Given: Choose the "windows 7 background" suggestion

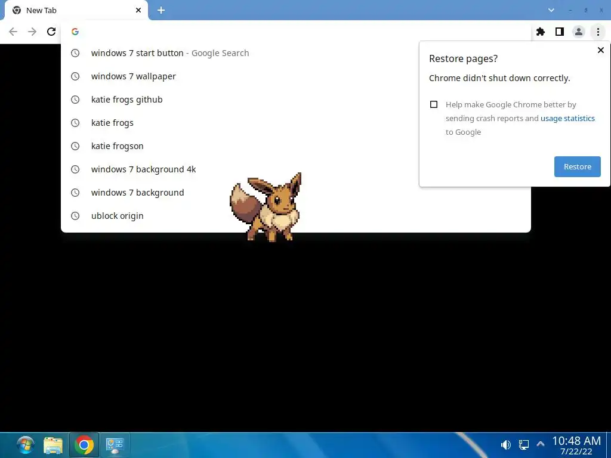Looking at the screenshot, I should point(296,193).
